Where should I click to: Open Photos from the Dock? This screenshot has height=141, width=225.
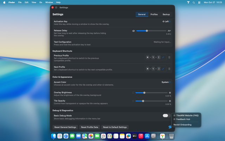[91, 136]
